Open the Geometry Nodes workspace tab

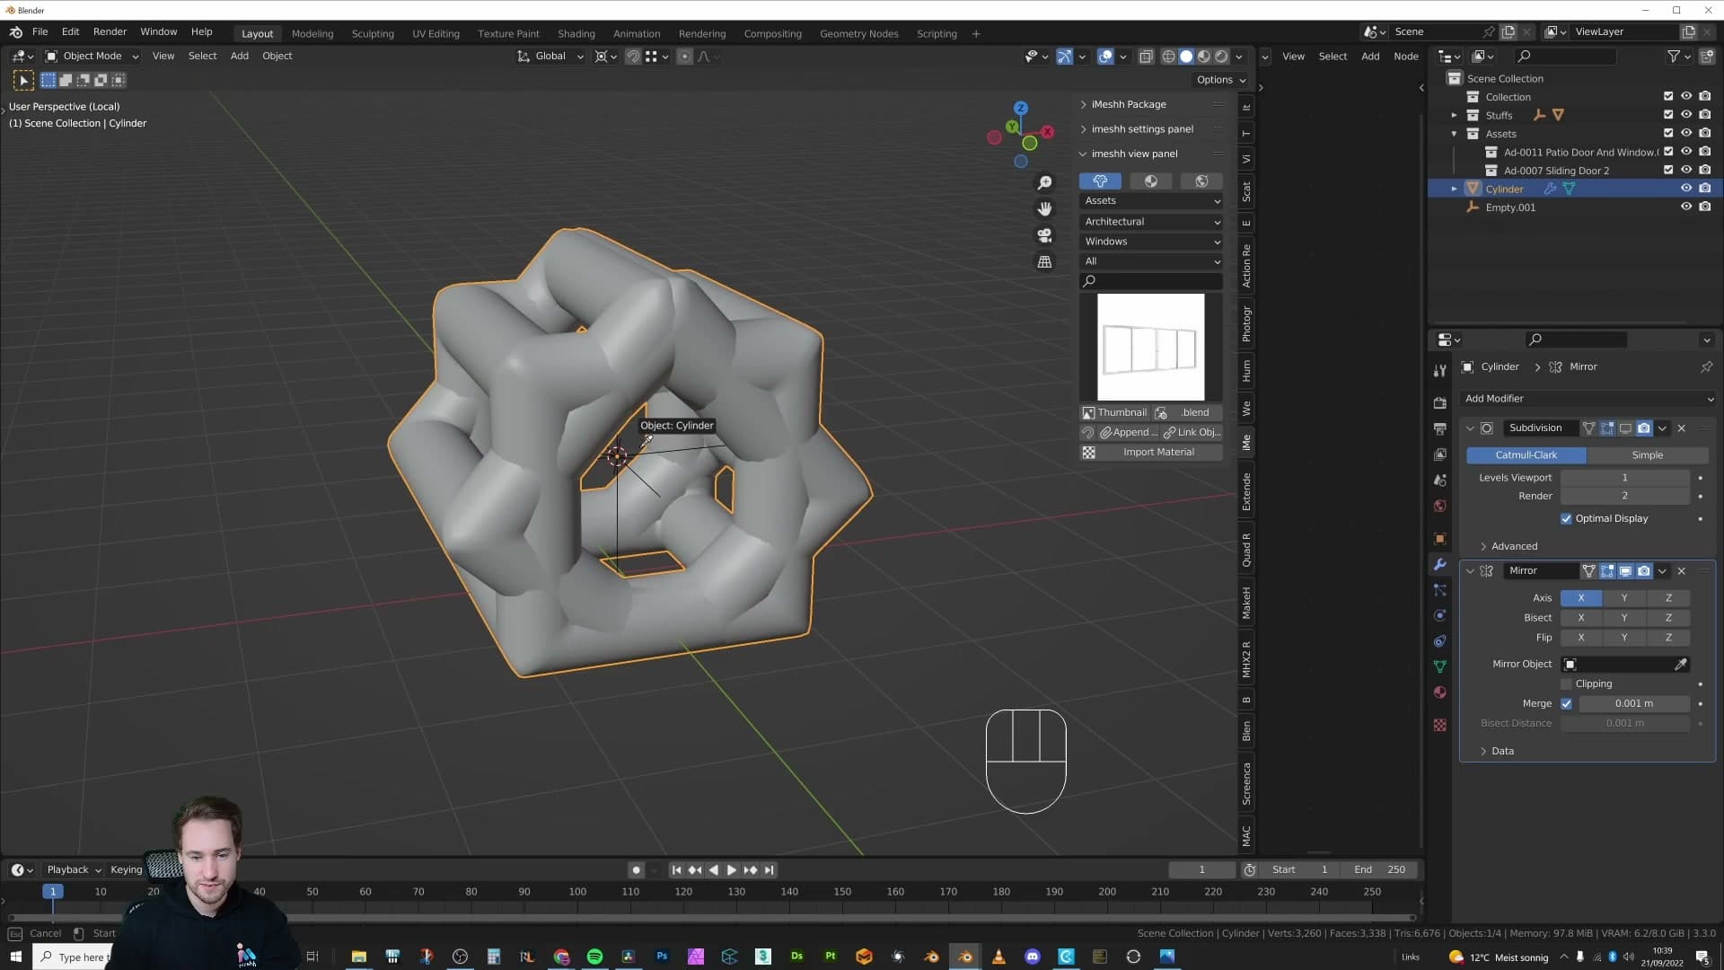pos(858,33)
